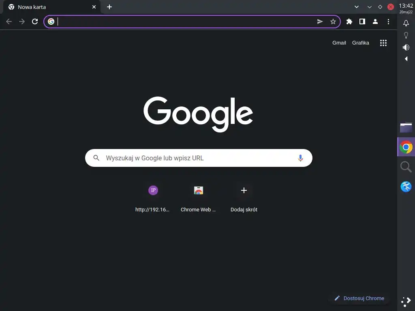The image size is (415, 311).
Task: Expand the tray with the left triangle
Action: click(406, 59)
